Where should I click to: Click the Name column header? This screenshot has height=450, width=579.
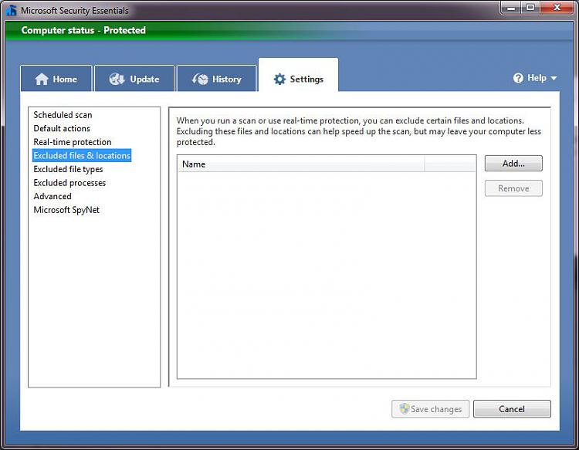tap(301, 164)
